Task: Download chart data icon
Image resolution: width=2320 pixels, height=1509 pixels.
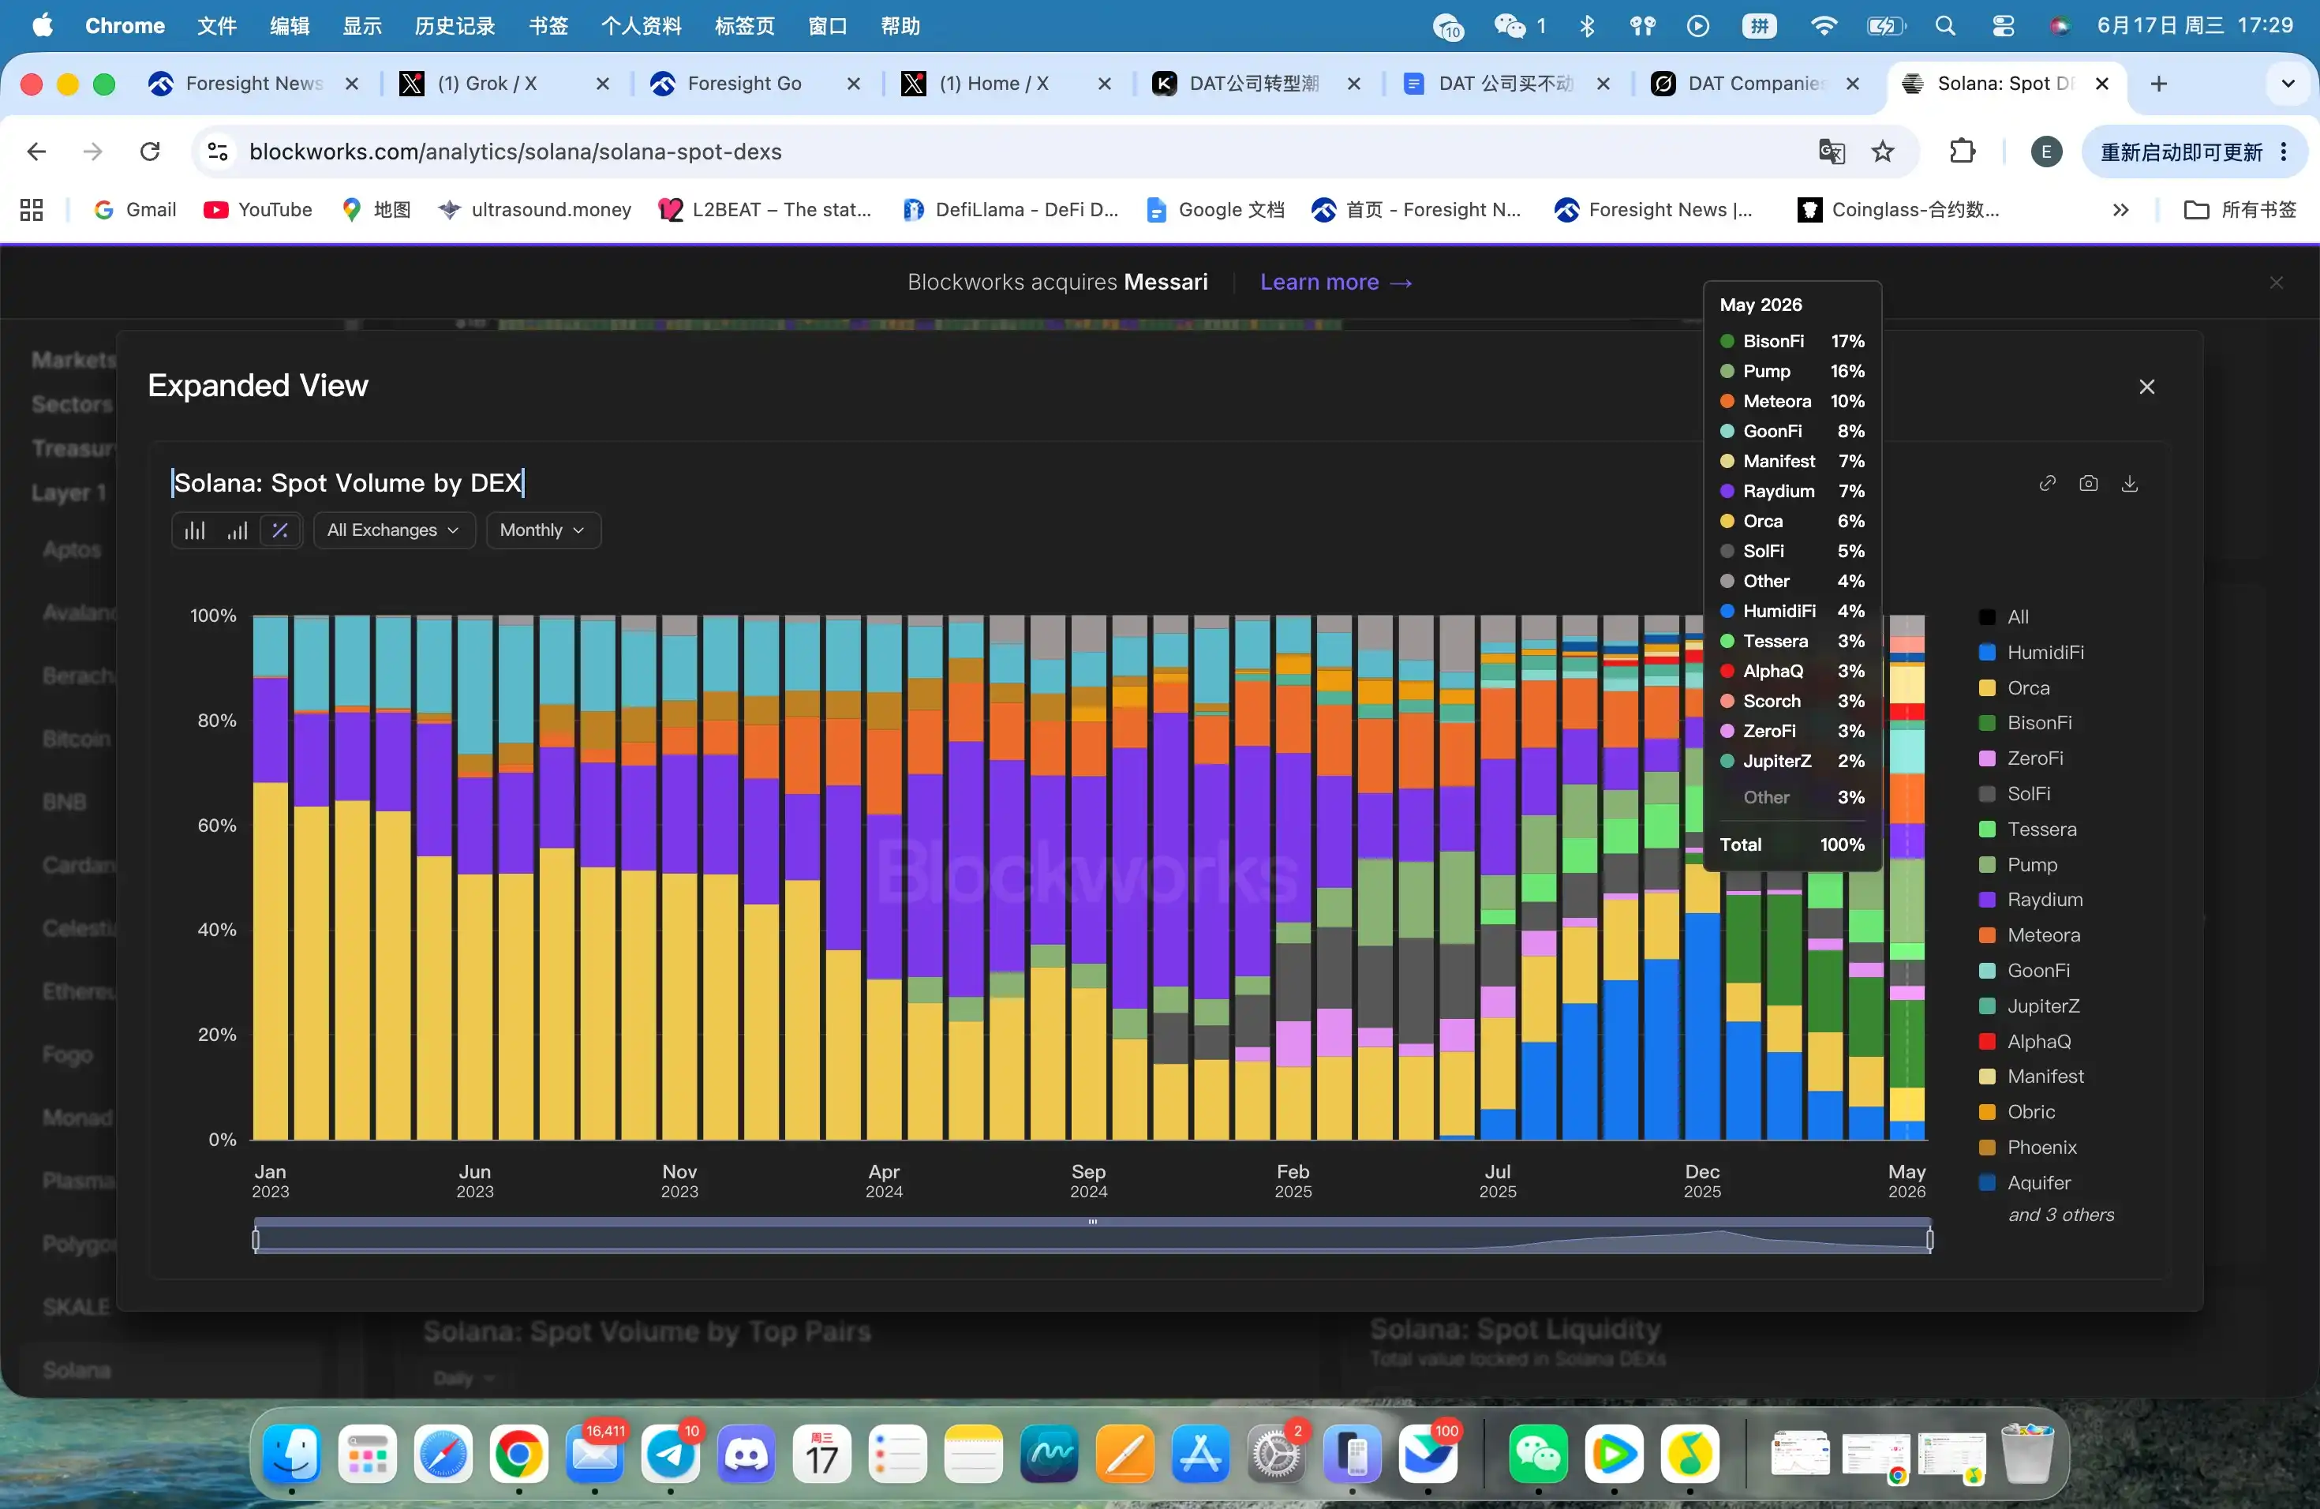Action: (x=2130, y=484)
